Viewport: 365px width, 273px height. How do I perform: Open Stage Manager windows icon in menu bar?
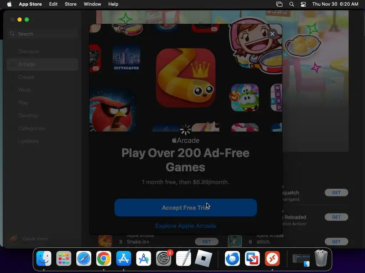[x=279, y=4]
